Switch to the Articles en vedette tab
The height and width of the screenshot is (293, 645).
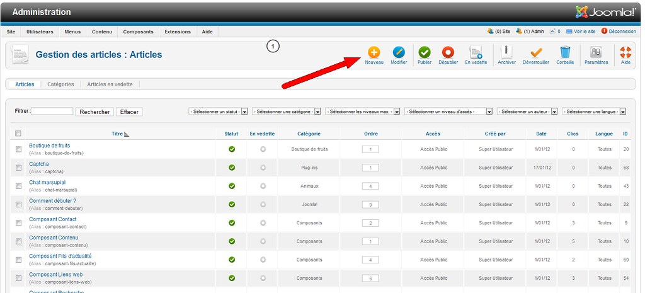pos(110,84)
